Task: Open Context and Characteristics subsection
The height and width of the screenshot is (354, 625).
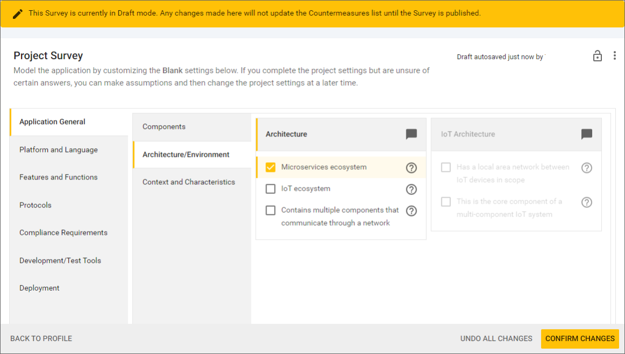Action: pyautogui.click(x=189, y=182)
